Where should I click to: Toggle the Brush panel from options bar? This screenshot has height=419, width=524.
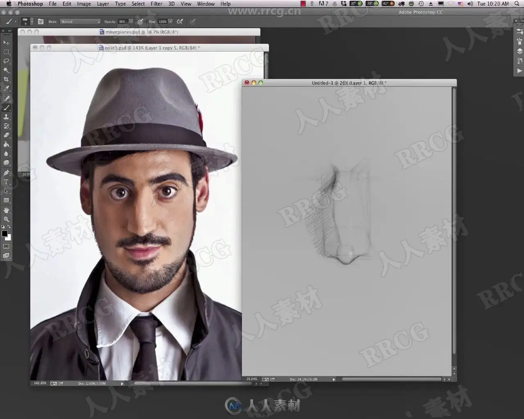(41, 21)
